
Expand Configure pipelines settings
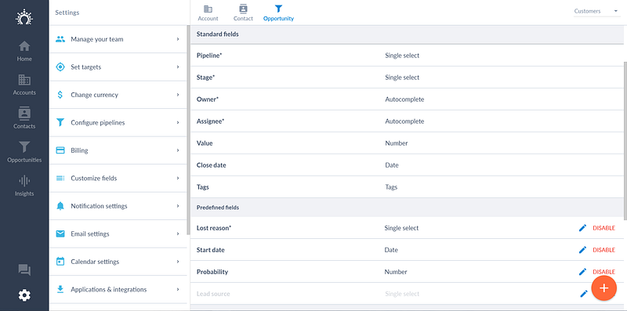tap(118, 123)
